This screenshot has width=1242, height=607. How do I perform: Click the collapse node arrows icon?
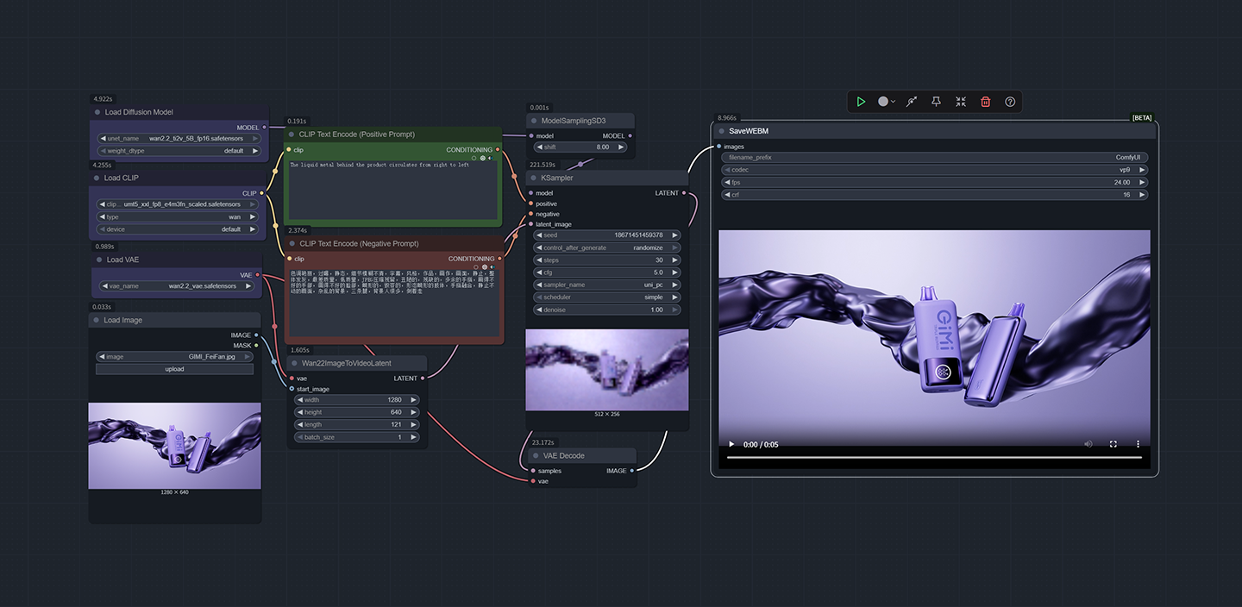coord(961,102)
